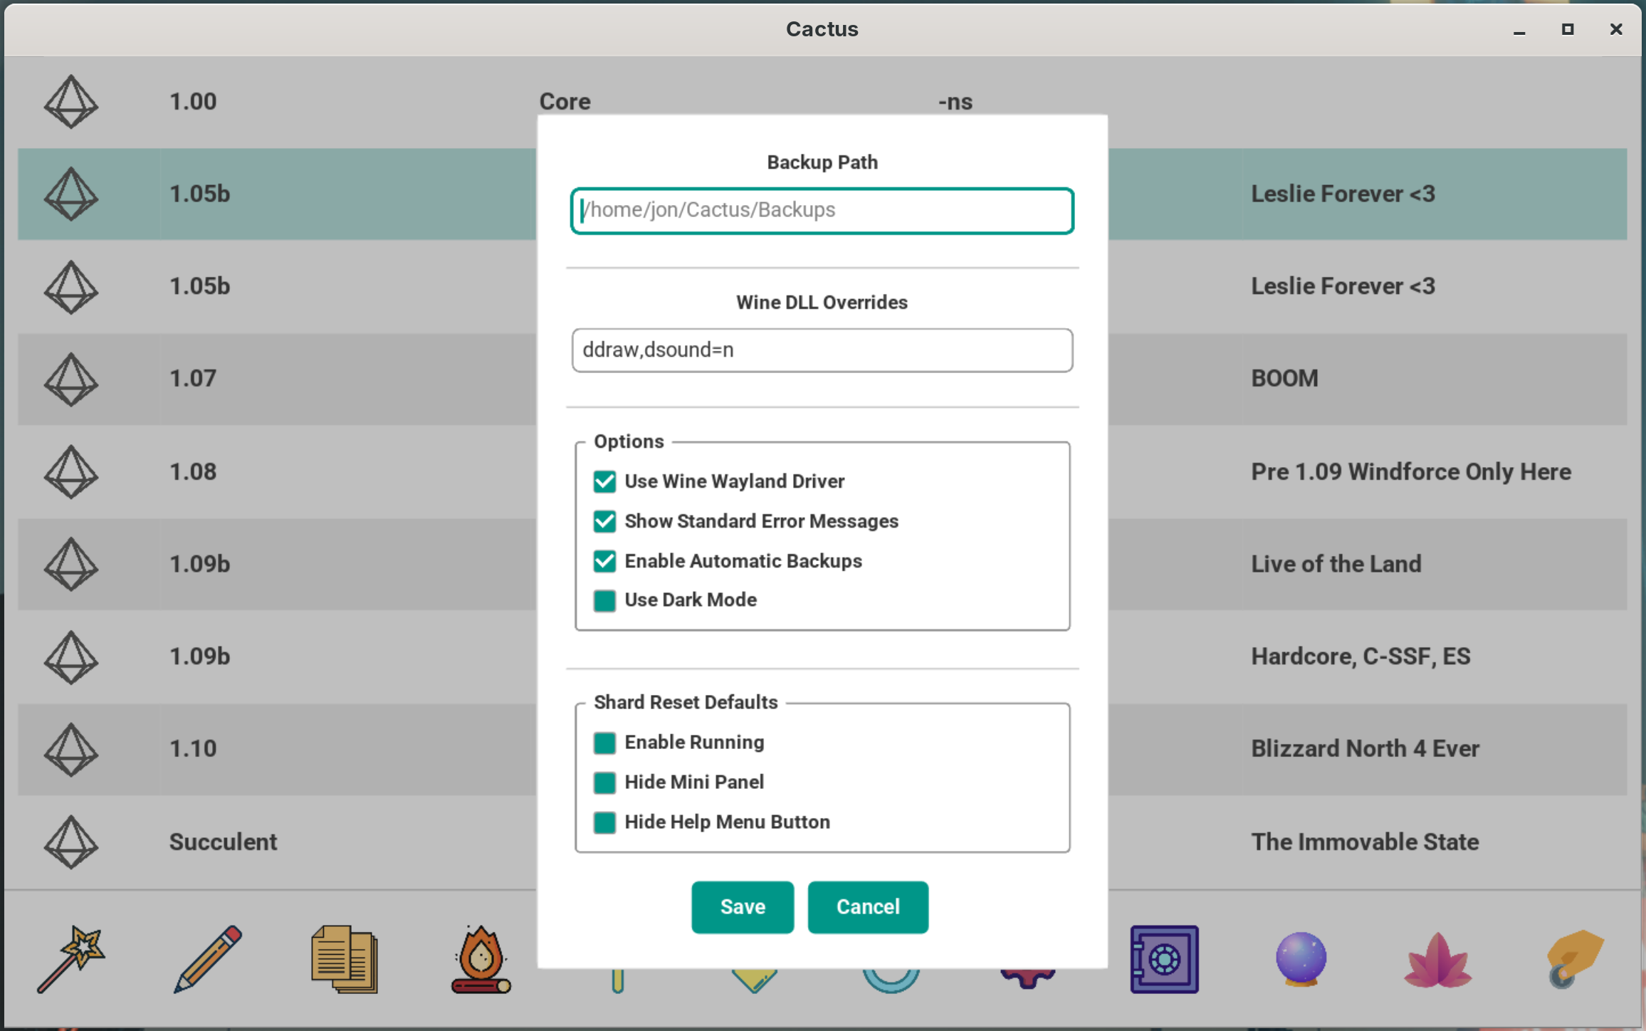Check Hide Help Menu Button option

[604, 822]
